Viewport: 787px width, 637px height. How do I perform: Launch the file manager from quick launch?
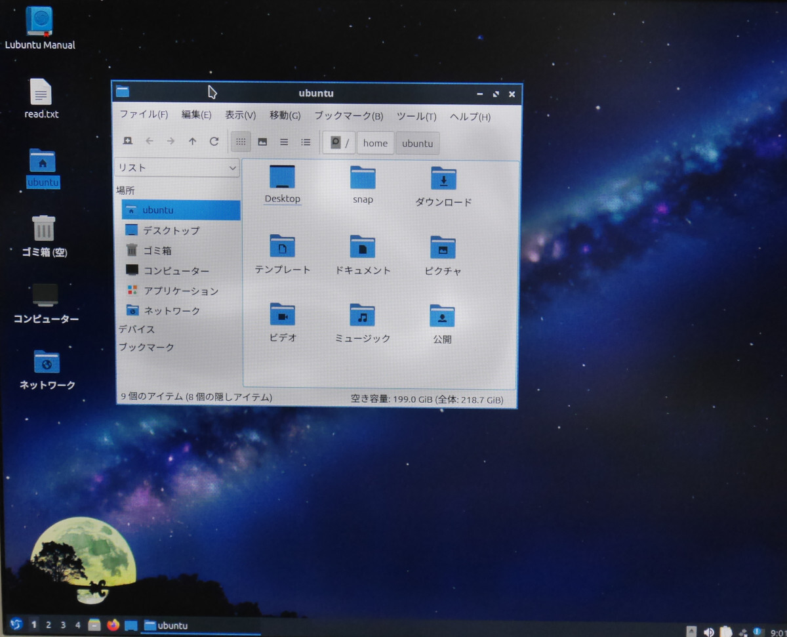[x=94, y=625]
